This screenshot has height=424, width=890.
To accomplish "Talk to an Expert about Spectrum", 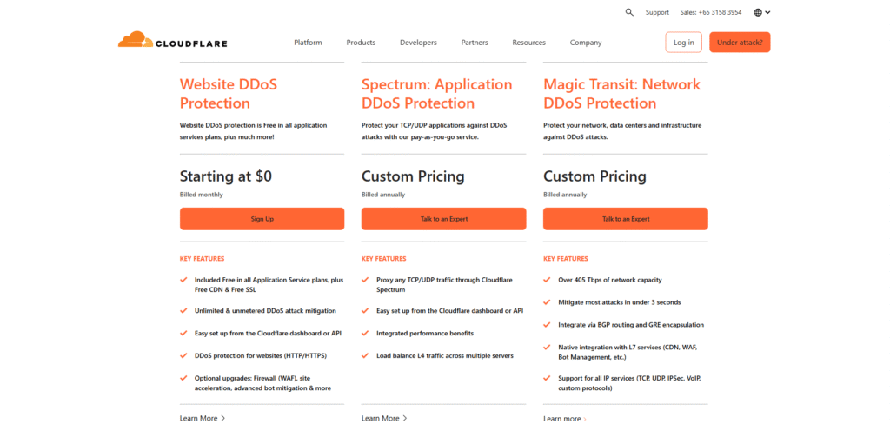I will 443,219.
